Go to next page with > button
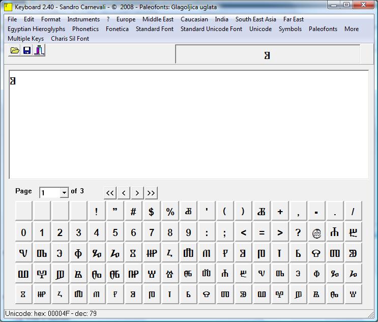 [x=137, y=193]
